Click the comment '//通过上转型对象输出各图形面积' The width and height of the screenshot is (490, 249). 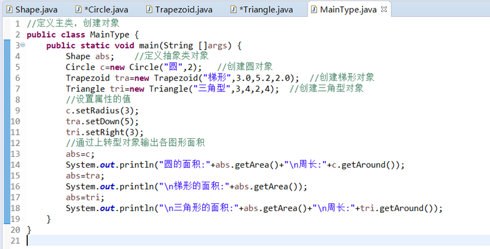click(x=135, y=143)
